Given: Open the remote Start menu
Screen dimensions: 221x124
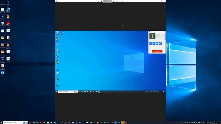Looking at the screenshot, I should 57,92.
